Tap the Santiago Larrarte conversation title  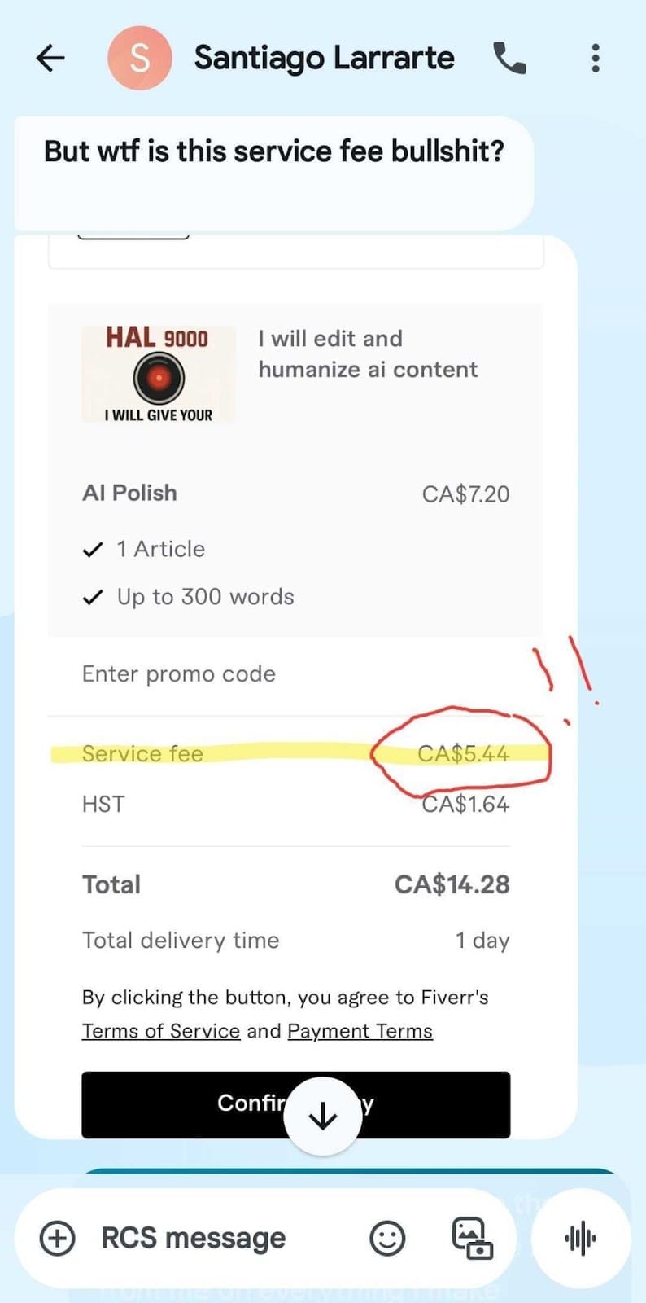[x=324, y=58]
